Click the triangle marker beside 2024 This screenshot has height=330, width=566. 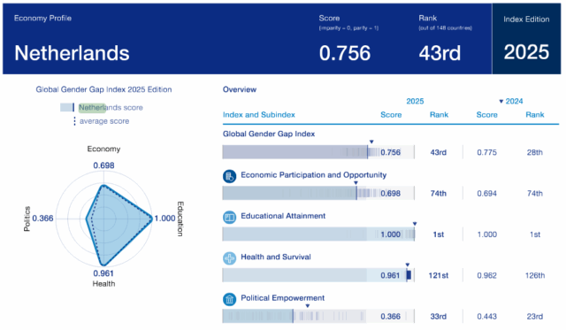pyautogui.click(x=501, y=102)
